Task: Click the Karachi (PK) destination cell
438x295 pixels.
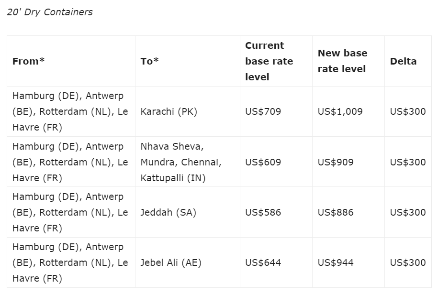Action: point(168,112)
